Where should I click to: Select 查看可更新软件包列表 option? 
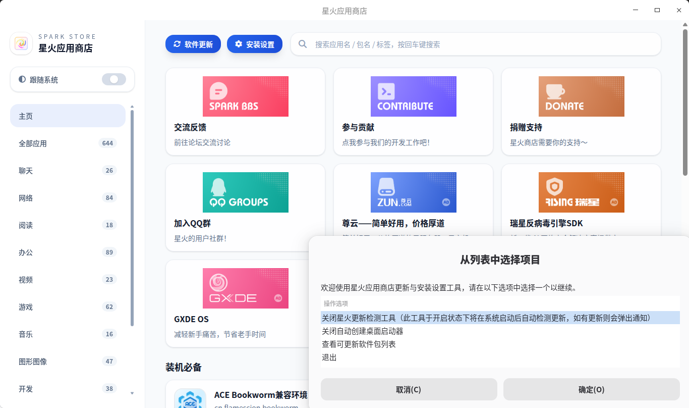(x=500, y=344)
